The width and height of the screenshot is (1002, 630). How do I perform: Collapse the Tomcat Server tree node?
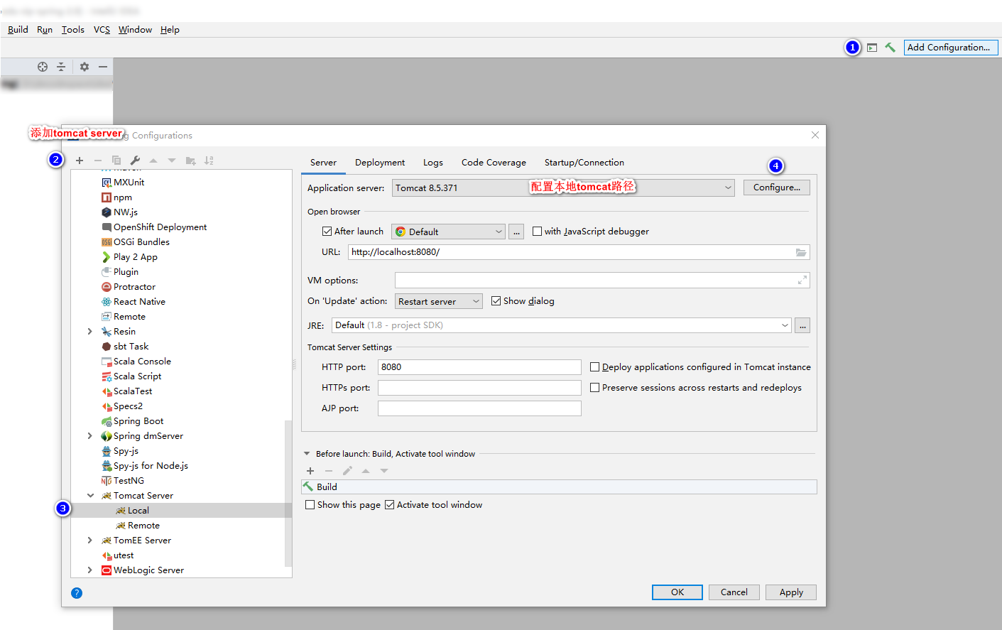(x=90, y=496)
